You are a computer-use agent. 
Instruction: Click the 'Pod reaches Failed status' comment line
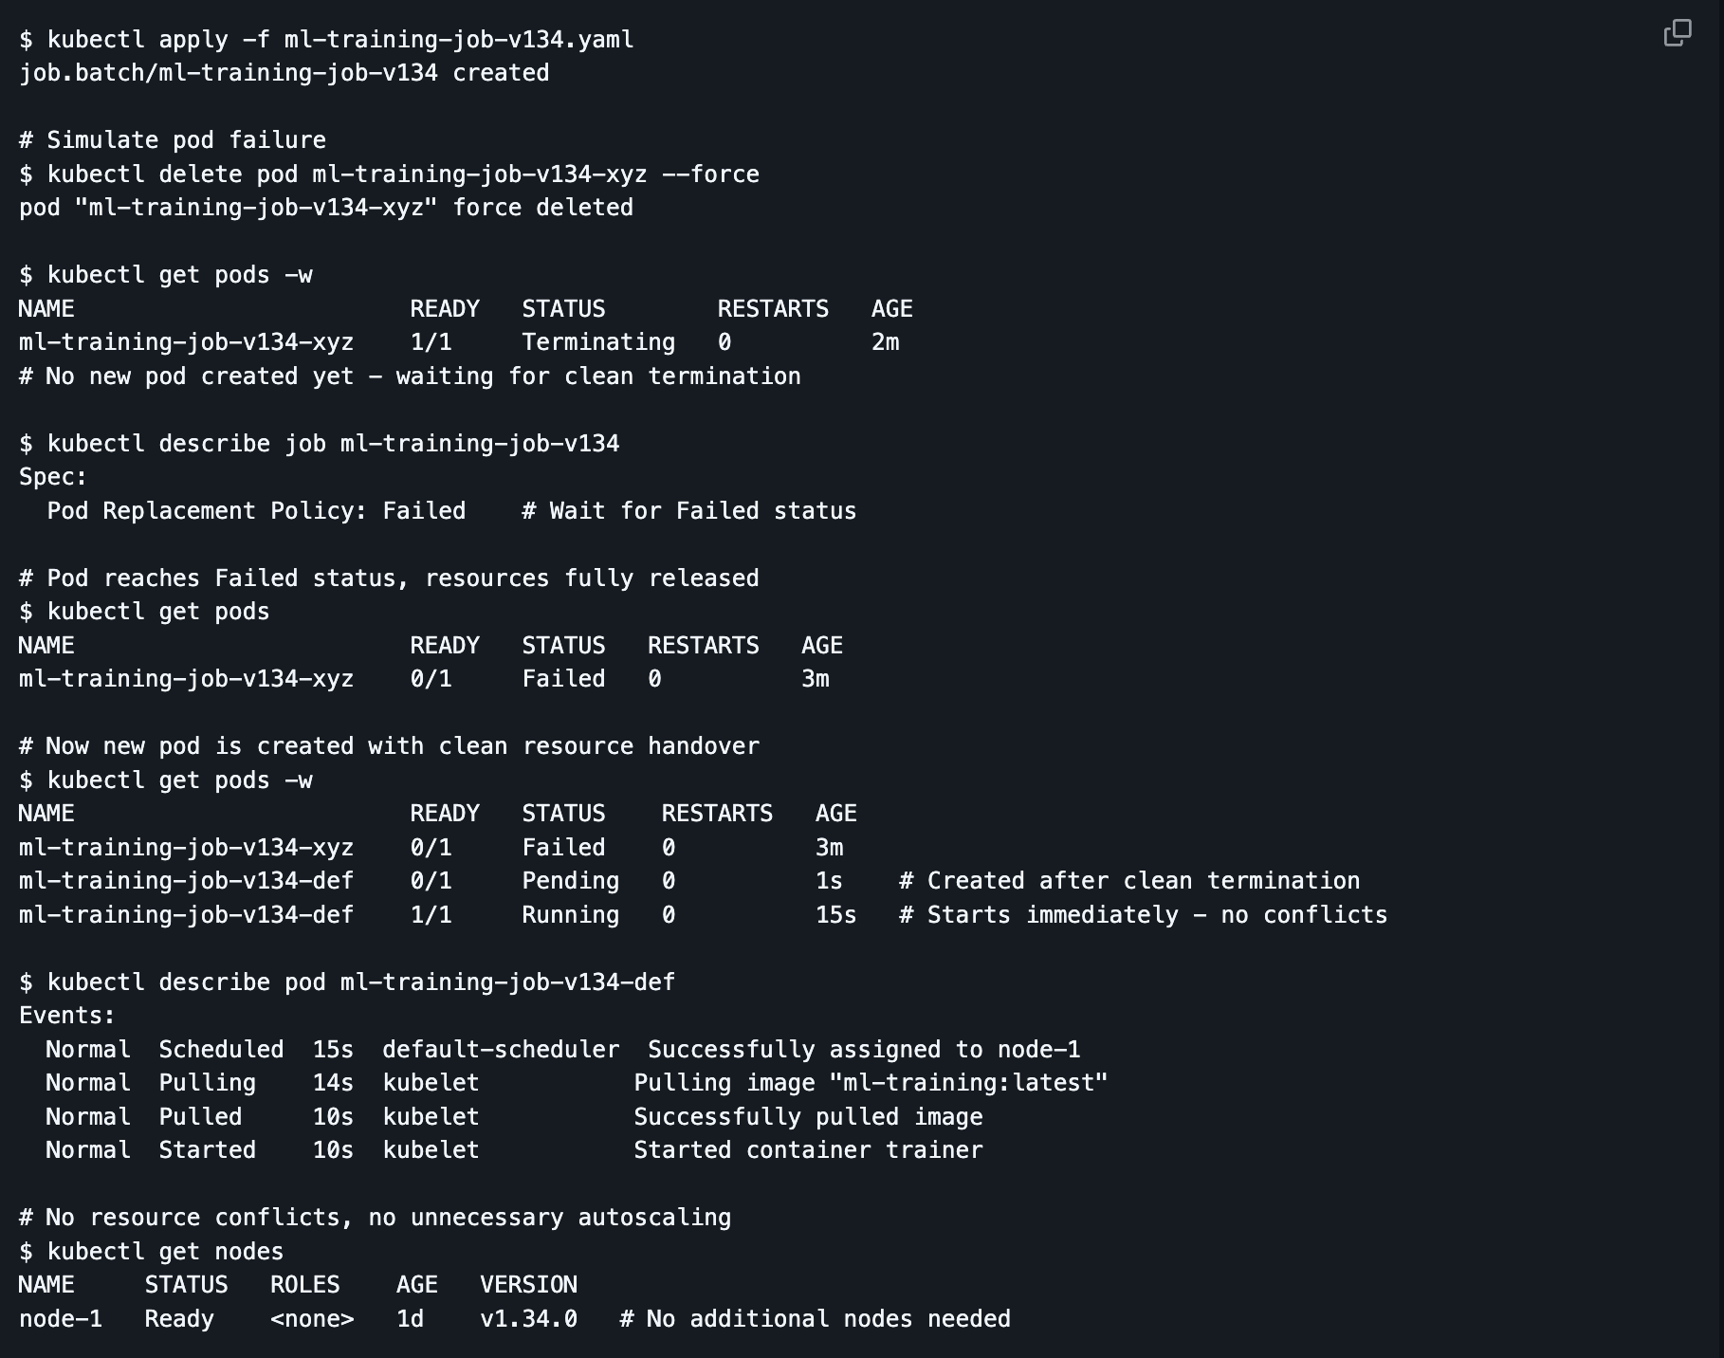point(389,578)
